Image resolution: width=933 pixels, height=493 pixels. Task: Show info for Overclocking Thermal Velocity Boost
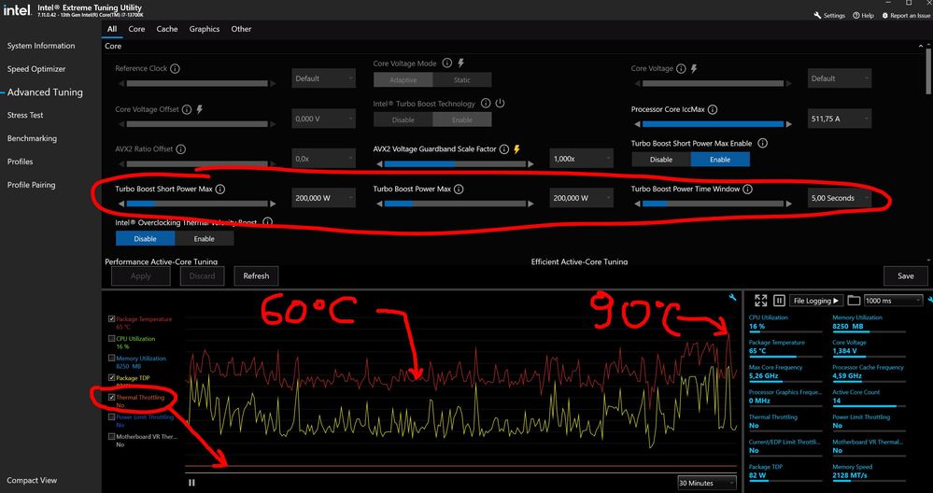[267, 222]
